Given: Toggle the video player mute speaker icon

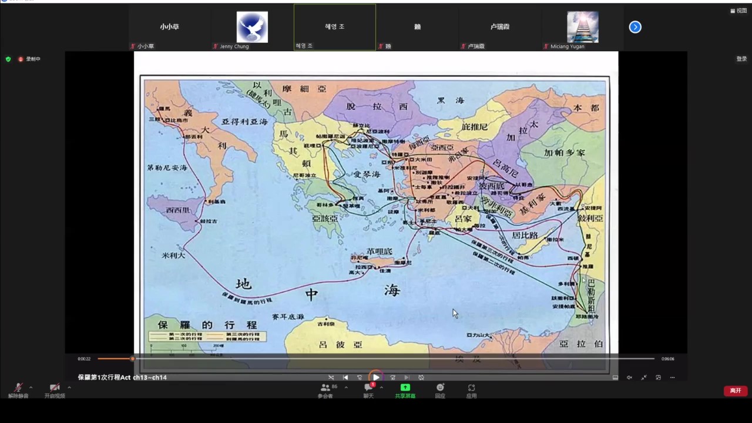Looking at the screenshot, I should point(629,377).
